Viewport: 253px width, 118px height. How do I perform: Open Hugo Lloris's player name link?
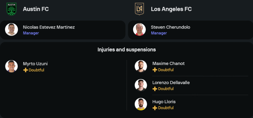(x=164, y=102)
